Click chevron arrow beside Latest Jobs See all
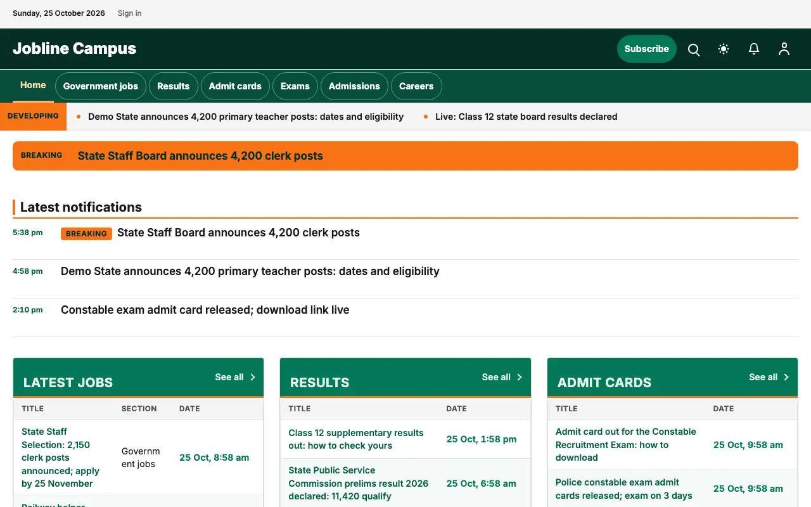This screenshot has height=507, width=811. [252, 377]
